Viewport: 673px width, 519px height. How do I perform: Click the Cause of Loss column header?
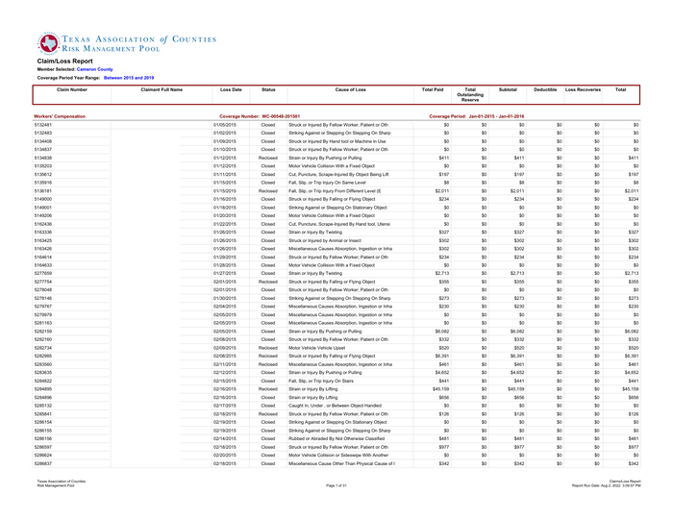351,89
